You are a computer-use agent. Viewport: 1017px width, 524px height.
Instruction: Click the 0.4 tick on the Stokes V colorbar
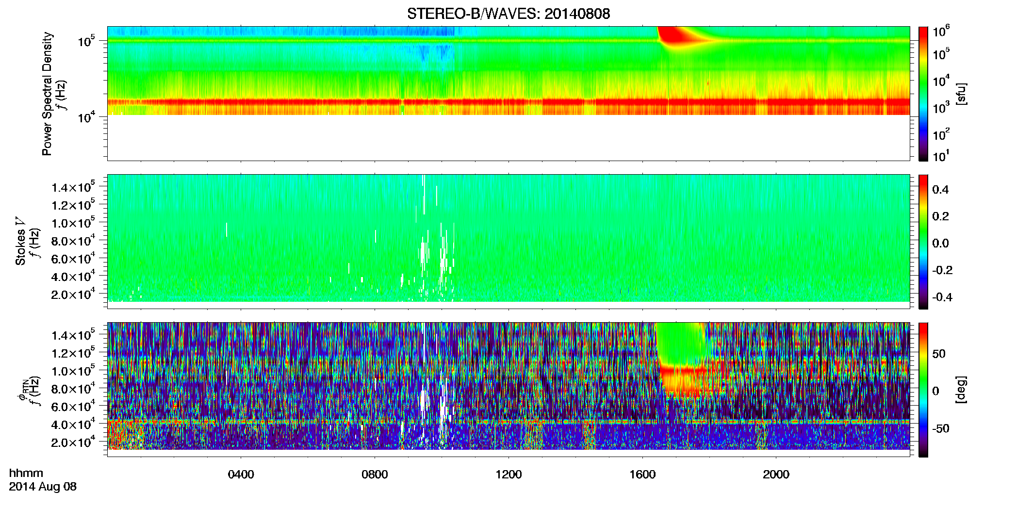(x=940, y=190)
